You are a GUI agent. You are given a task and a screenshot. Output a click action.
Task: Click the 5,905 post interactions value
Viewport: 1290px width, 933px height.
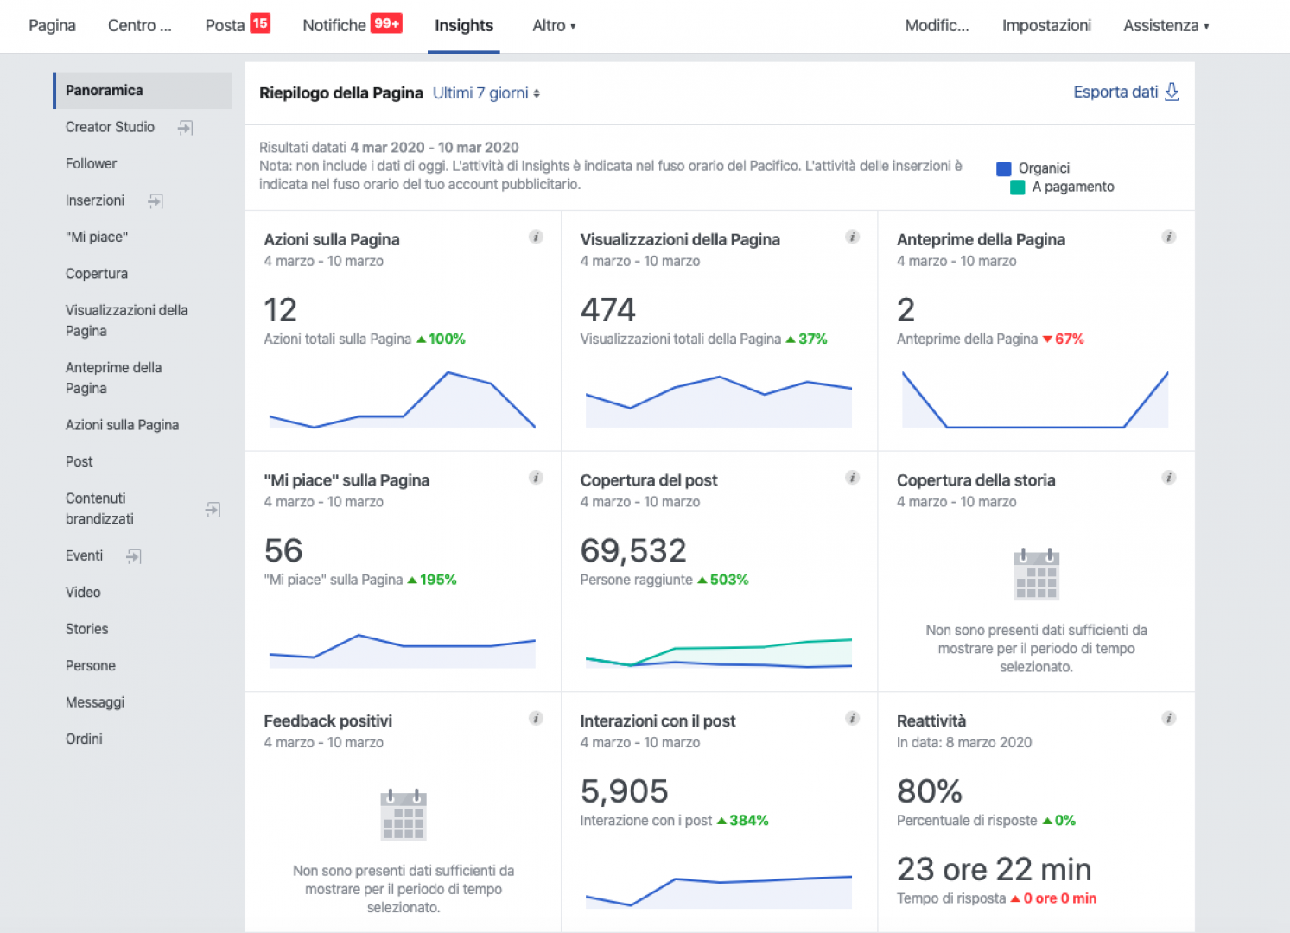click(x=624, y=791)
